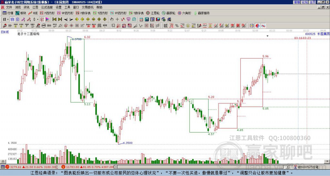Click the 600525 长园集团 stock label
The image size is (330, 176).
[317, 34]
